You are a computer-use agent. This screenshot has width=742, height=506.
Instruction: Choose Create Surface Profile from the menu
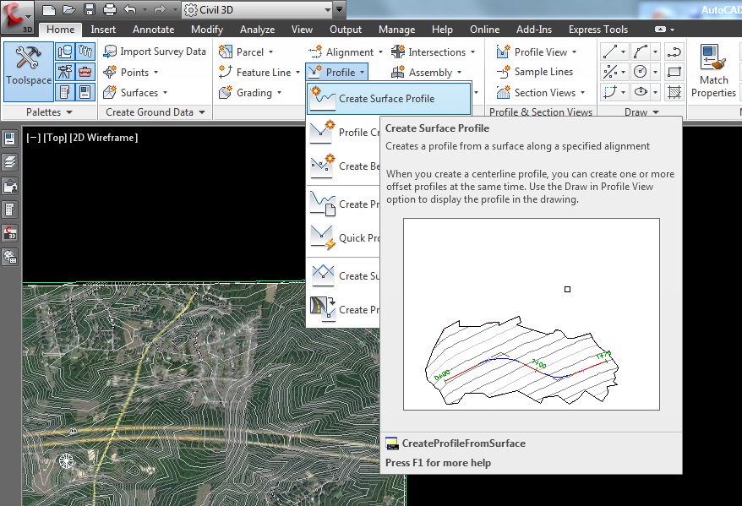(389, 97)
